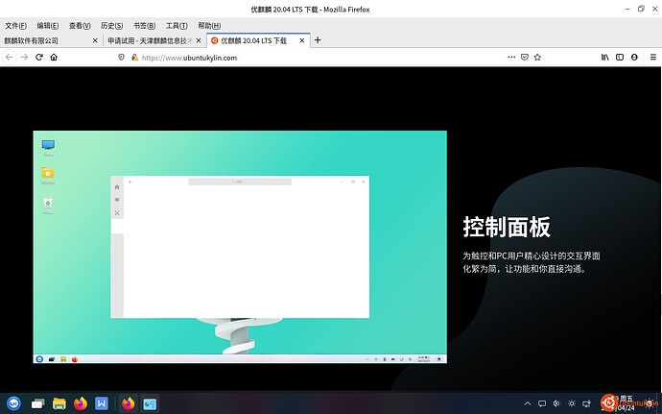Viewport: 662px width, 414px height.
Task: Open the tray message notification icon
Action: point(542,403)
